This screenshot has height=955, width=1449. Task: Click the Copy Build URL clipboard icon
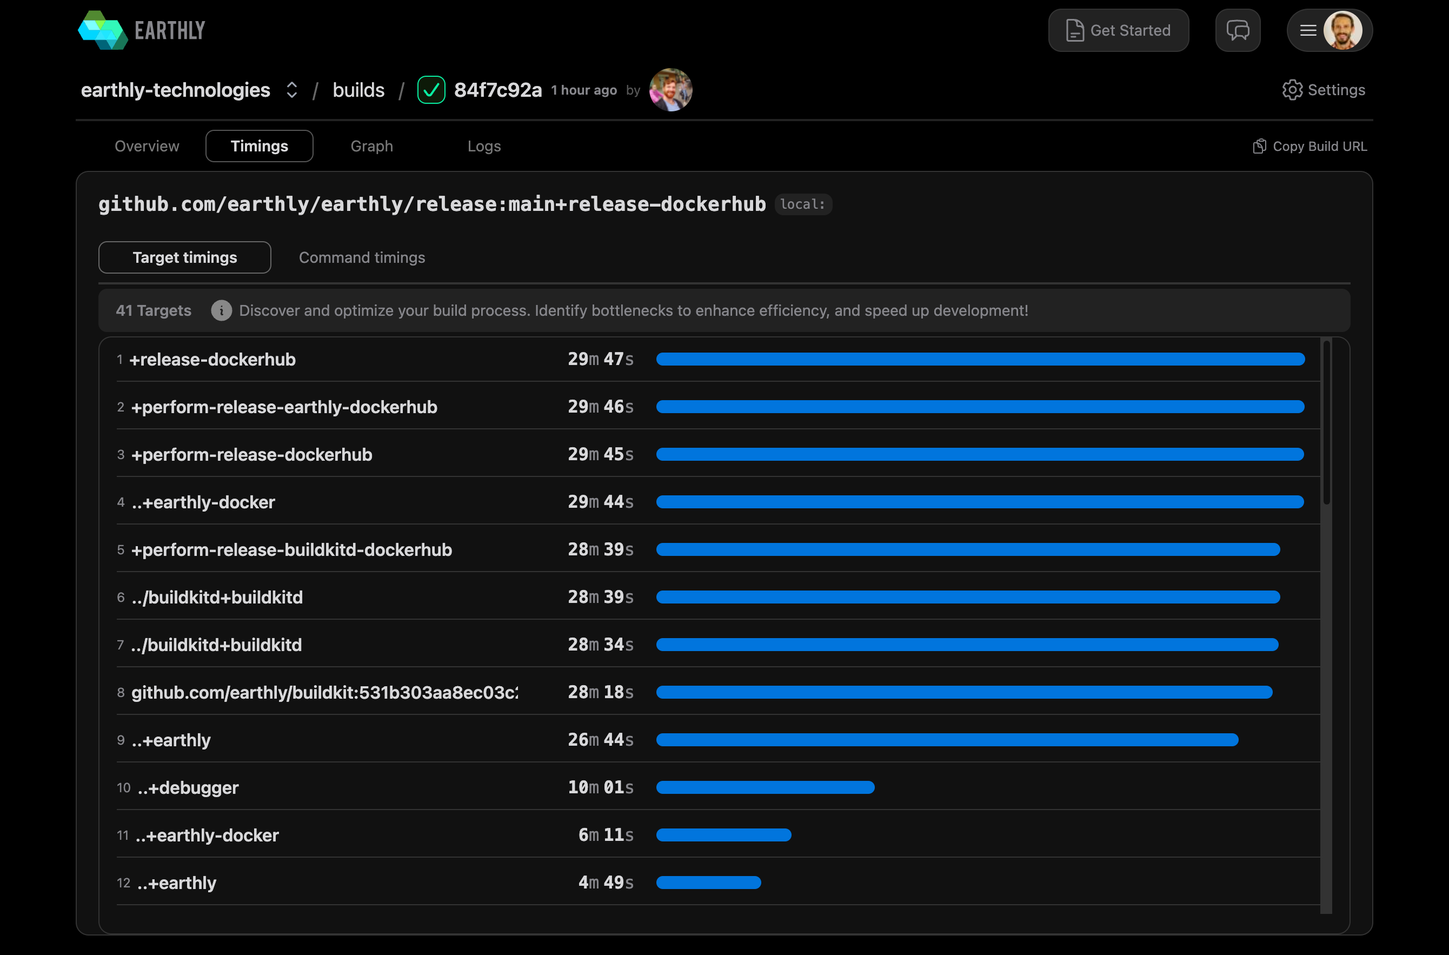click(1259, 146)
